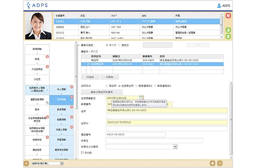The width and height of the screenshot is (256, 168).
Task: Expand the chevron under 入社式
Action: click(37, 84)
